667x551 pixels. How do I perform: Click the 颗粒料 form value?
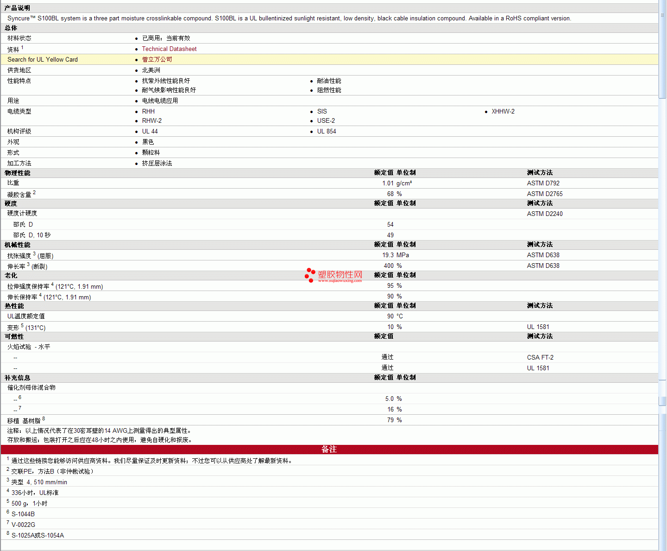pyautogui.click(x=151, y=152)
